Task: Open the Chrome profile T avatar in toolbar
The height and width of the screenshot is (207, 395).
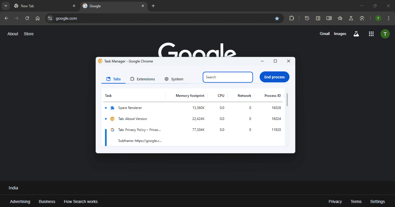Action: 378,18
